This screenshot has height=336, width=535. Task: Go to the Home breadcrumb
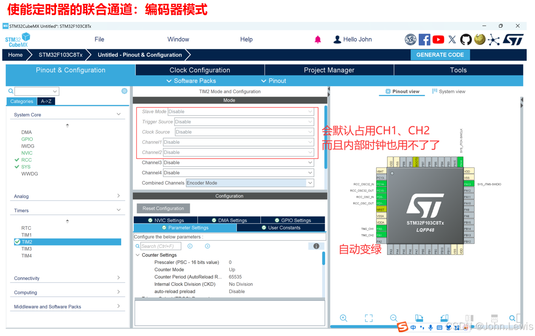16,55
